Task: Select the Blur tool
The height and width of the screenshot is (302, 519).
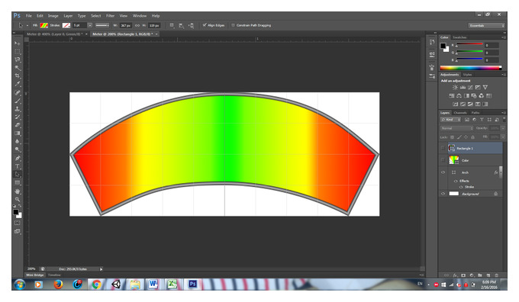Action: 18,141
